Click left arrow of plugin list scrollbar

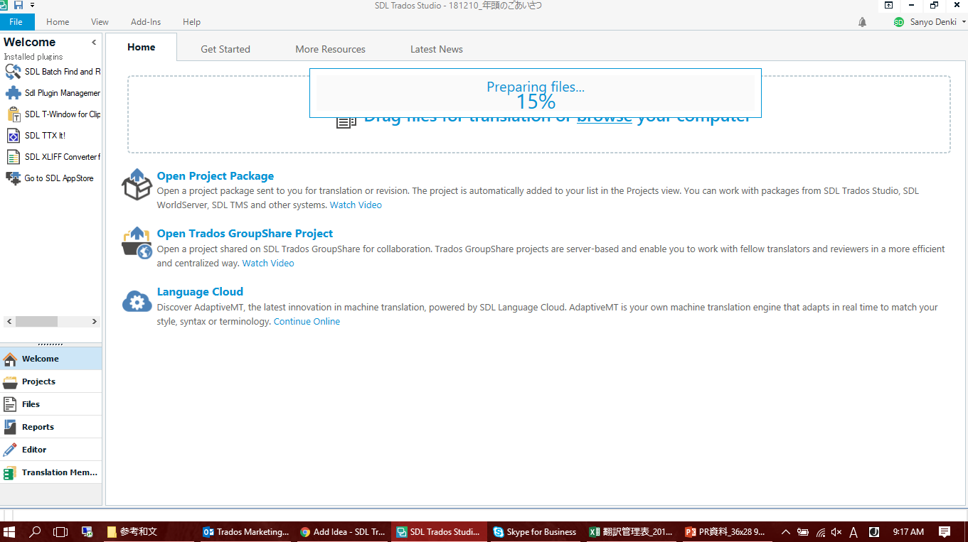pyautogui.click(x=9, y=322)
